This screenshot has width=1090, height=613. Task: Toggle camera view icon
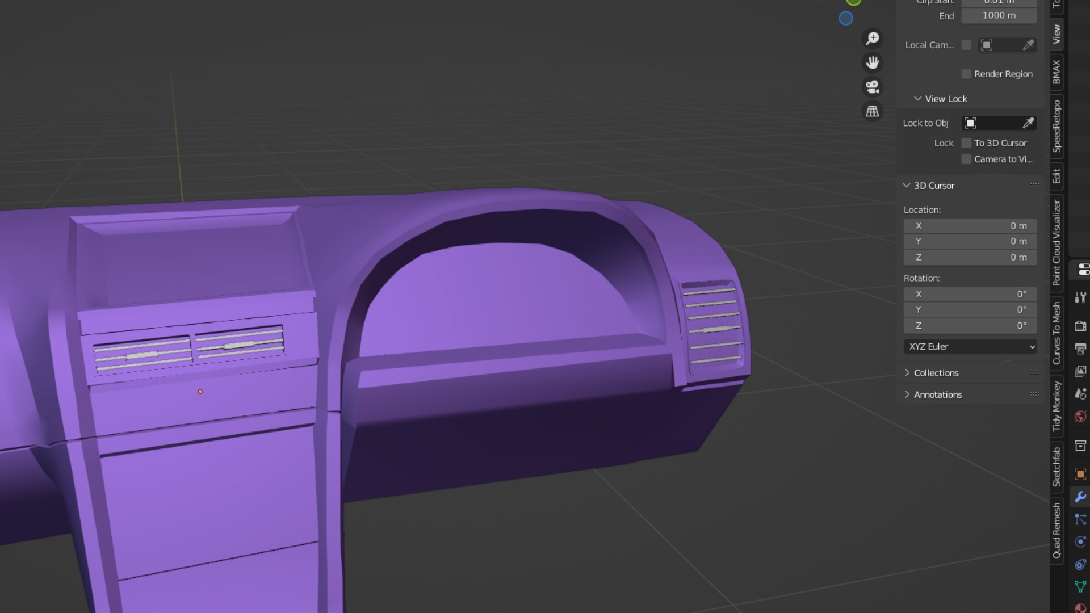point(873,87)
